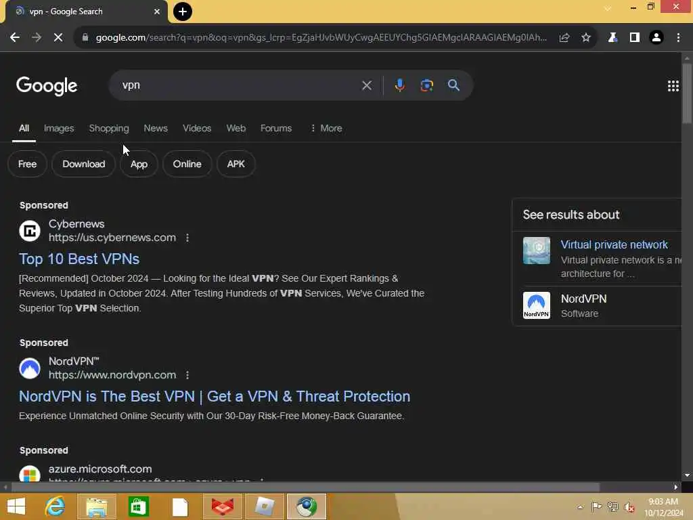Viewport: 693px width, 520px height.
Task: Open the Chrome labs flask icon
Action: click(612, 38)
